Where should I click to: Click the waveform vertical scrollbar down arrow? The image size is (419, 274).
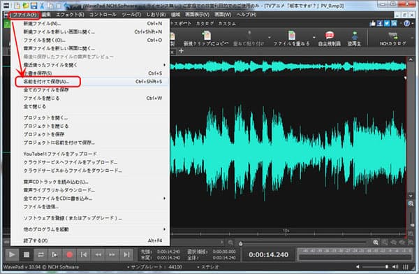point(411,196)
